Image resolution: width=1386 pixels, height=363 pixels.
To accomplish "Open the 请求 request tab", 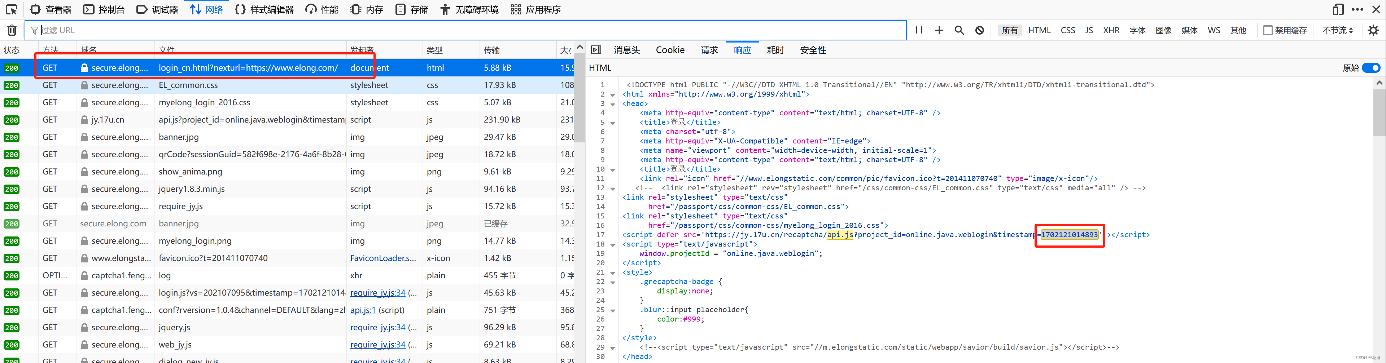I will [x=709, y=50].
